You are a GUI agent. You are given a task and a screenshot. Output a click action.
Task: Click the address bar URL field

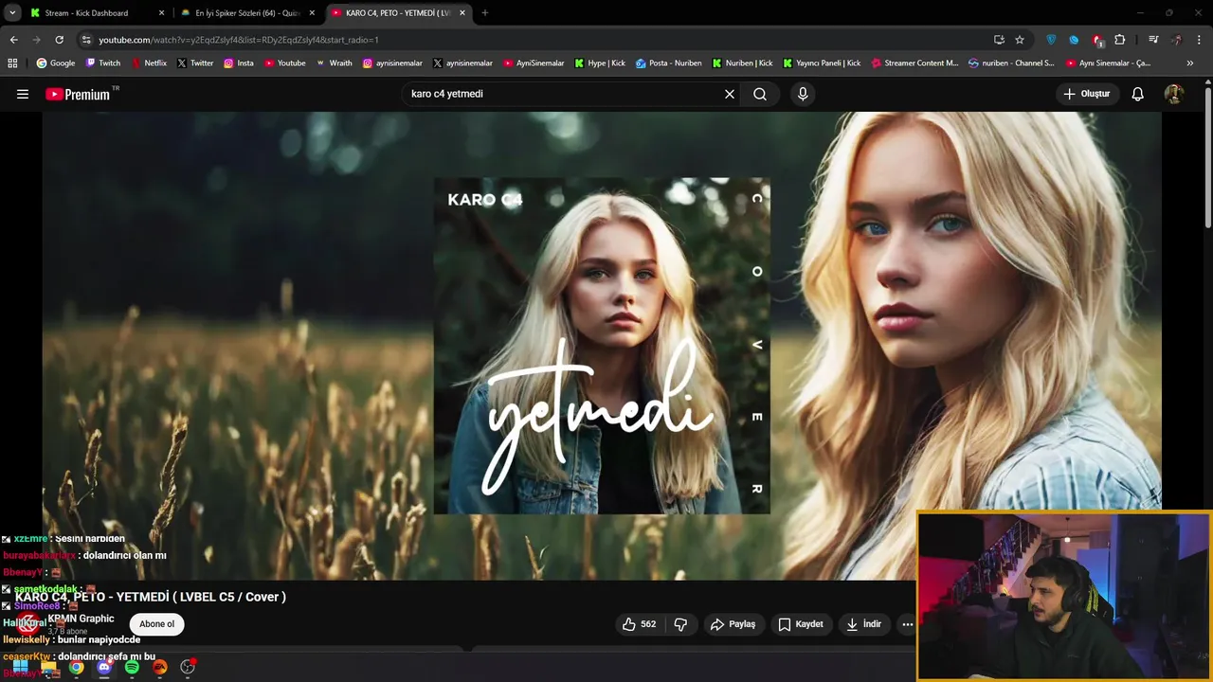[x=531, y=40]
